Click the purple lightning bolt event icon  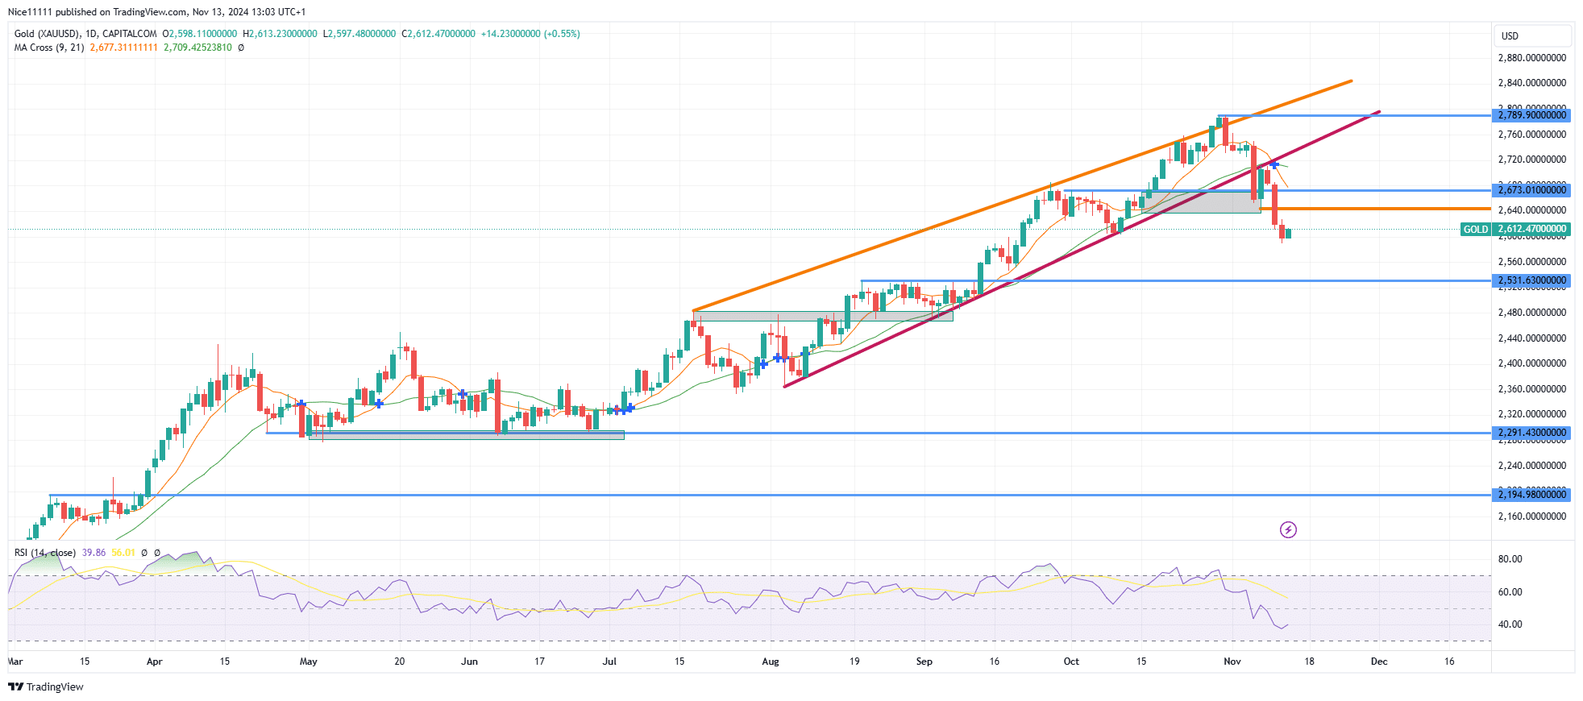[1288, 529]
